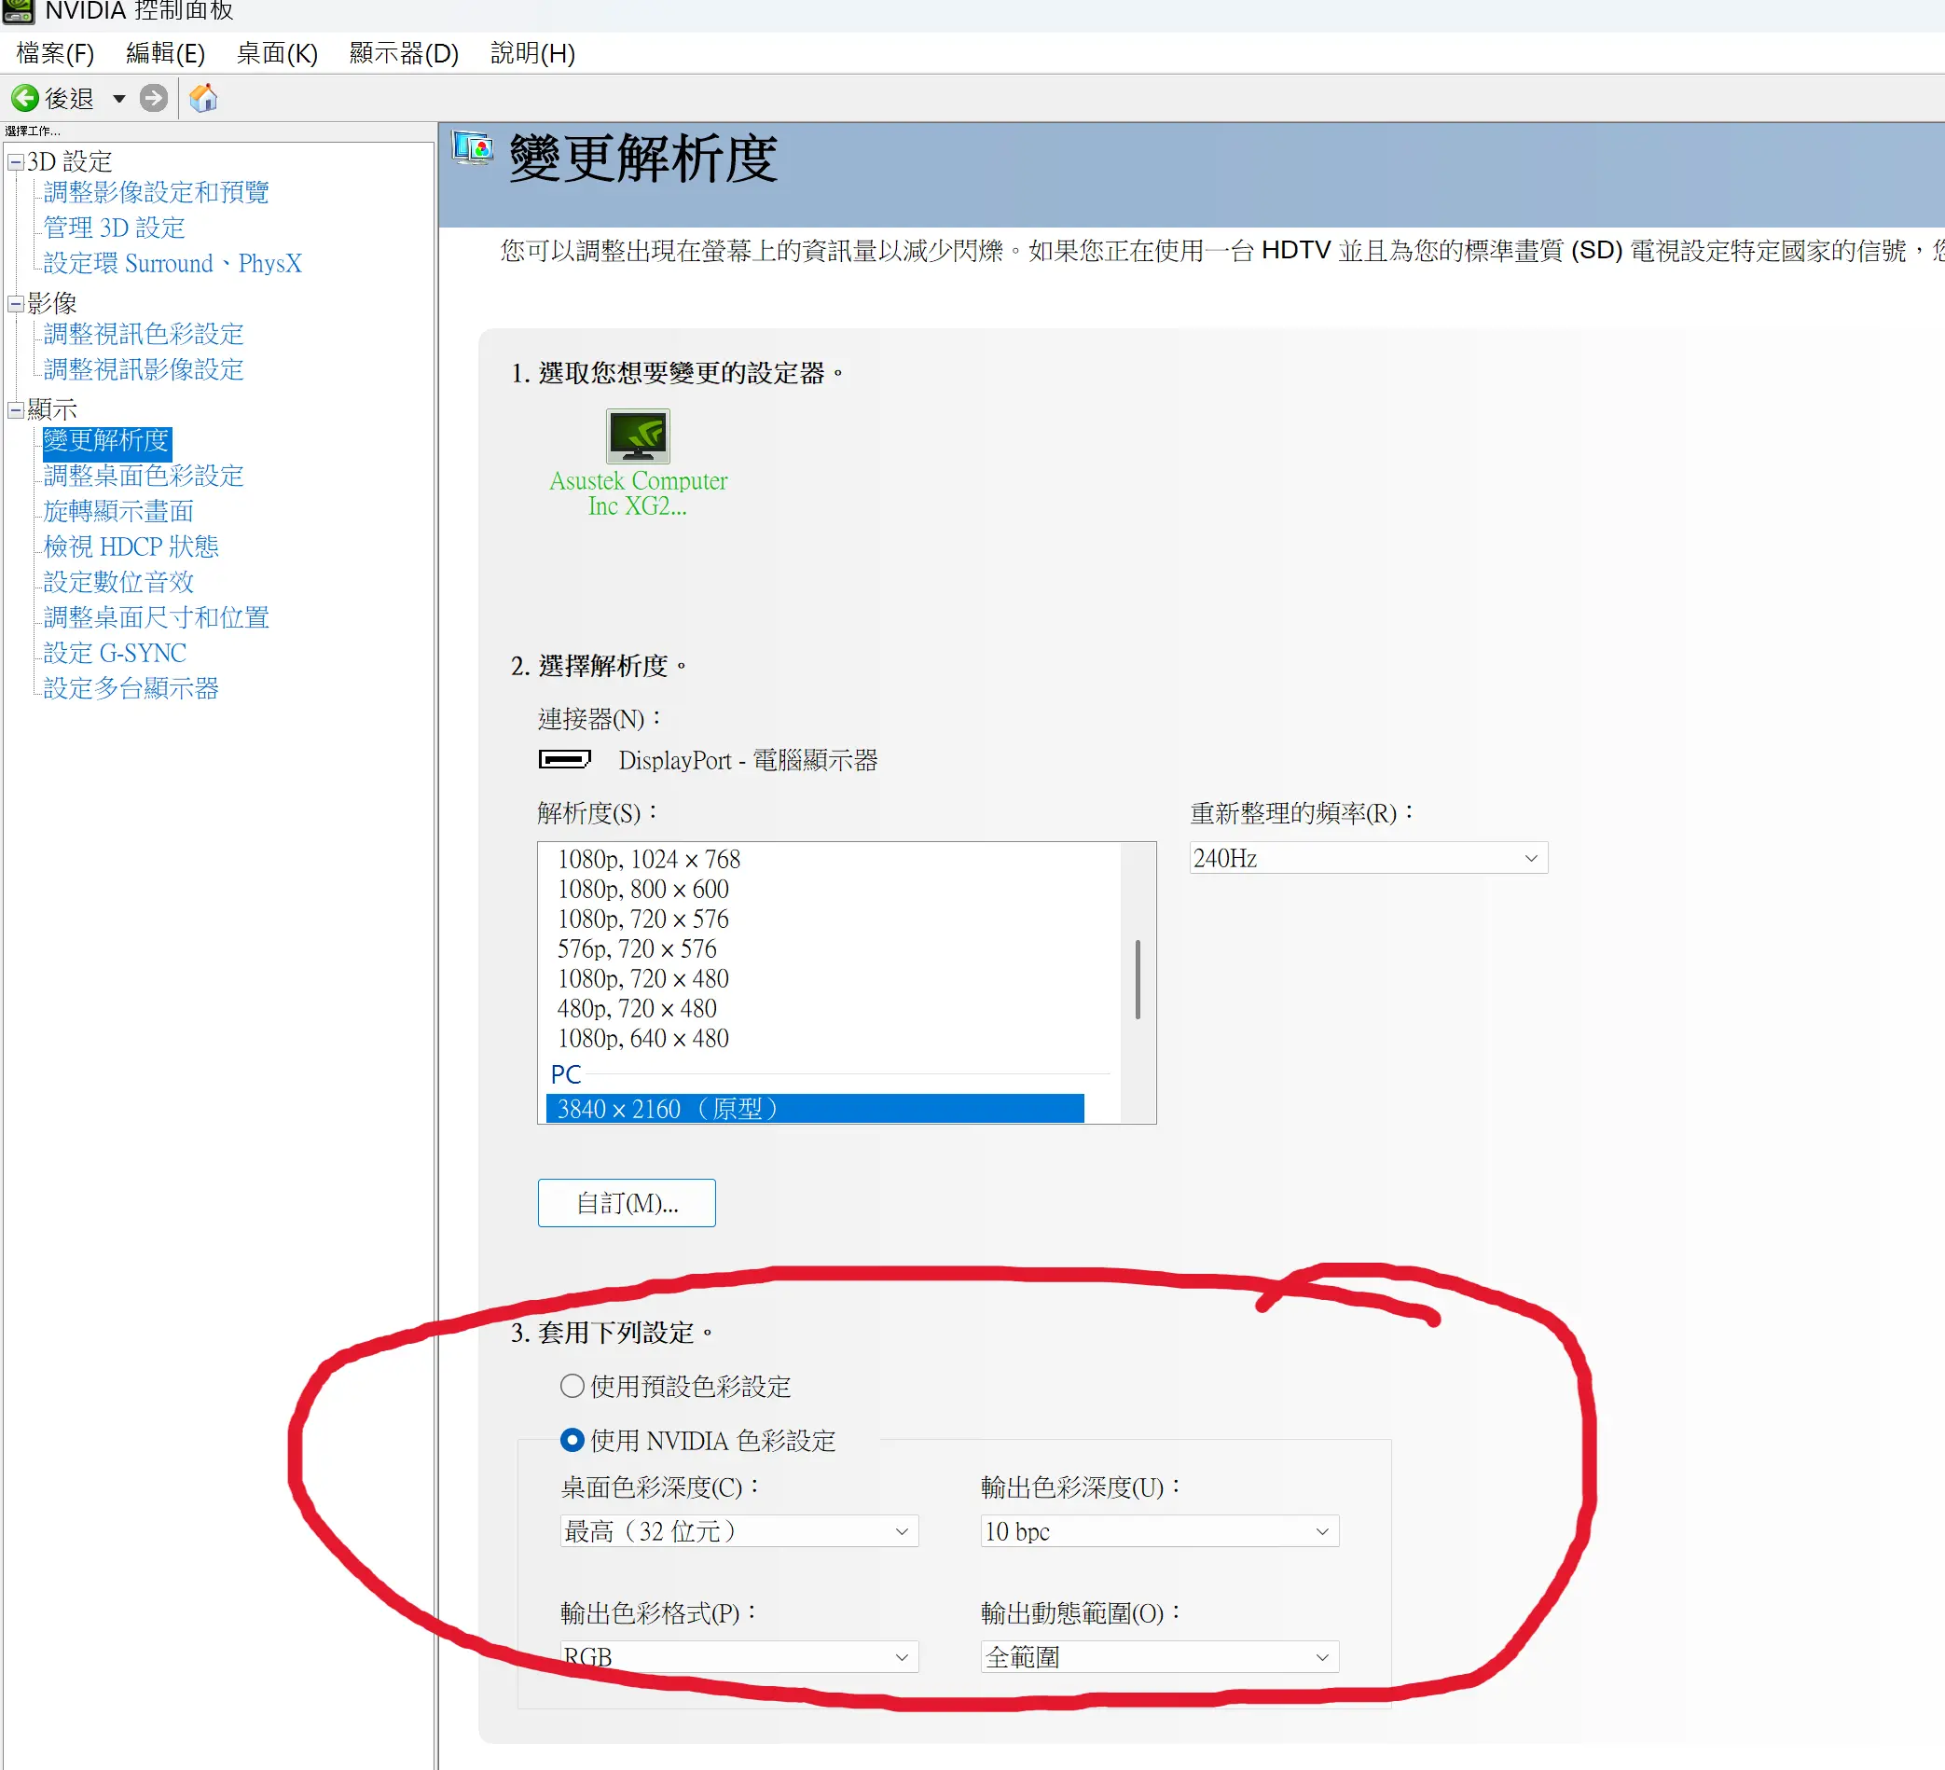This screenshot has width=1945, height=1770.
Task: Click the DisplayPort connector icon
Action: click(x=565, y=759)
